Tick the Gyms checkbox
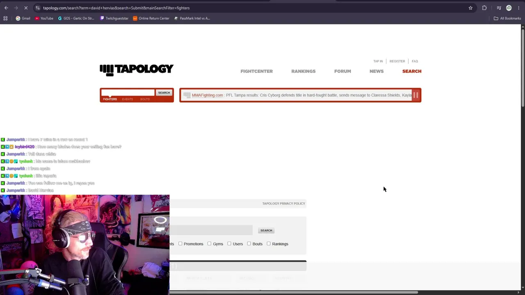The width and height of the screenshot is (525, 295). 209,244
